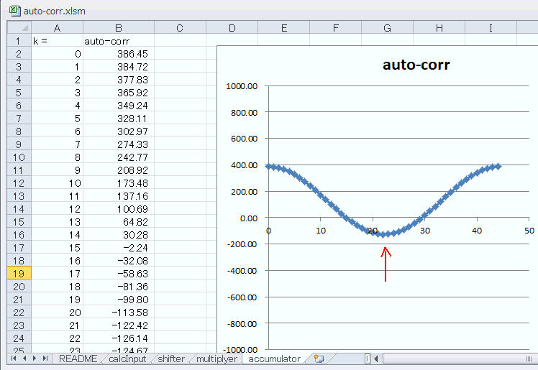Click cell with value 274.33
This screenshot has width=538, height=370.
click(x=119, y=144)
